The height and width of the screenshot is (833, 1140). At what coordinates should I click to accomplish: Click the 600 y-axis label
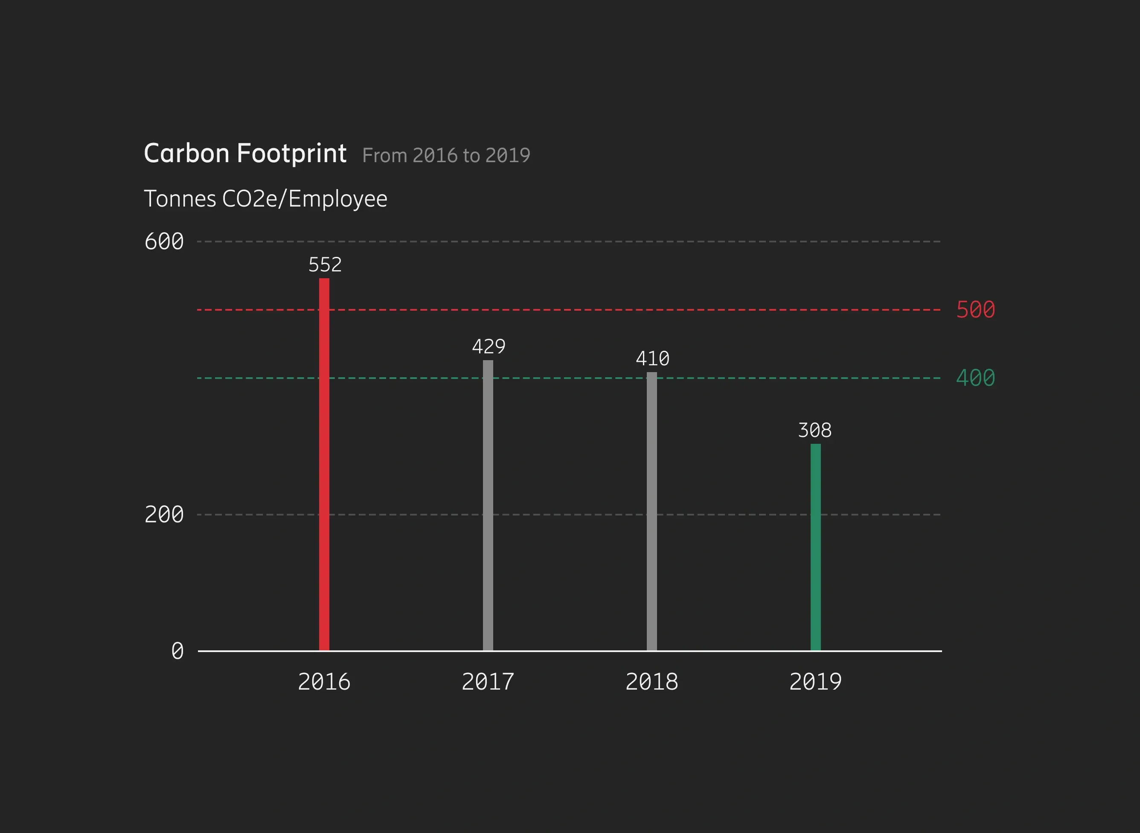(164, 242)
